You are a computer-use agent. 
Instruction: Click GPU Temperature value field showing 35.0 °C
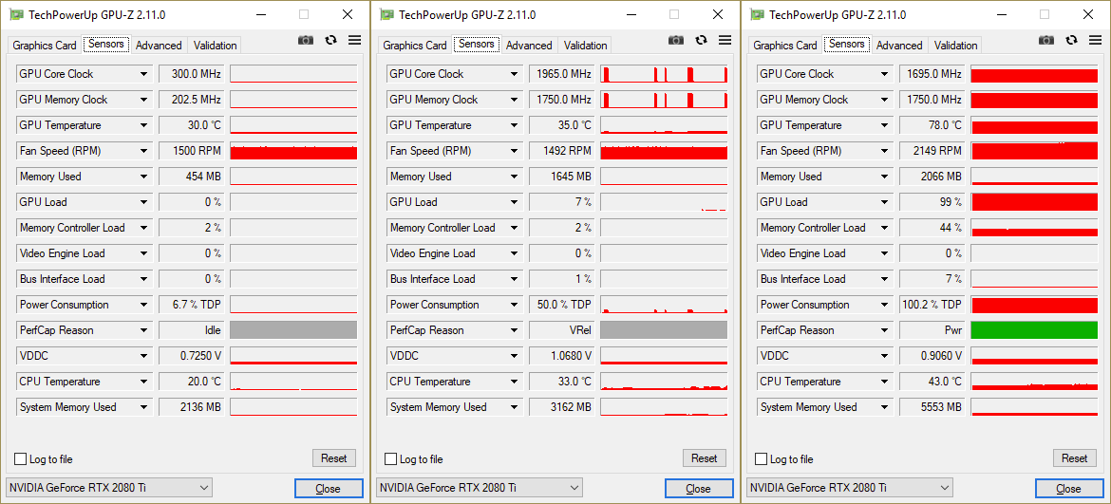(561, 125)
